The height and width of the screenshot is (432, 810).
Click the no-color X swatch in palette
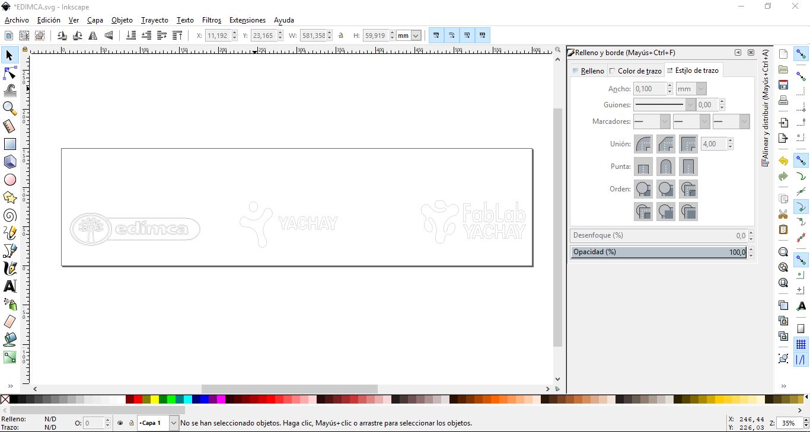pos(5,399)
